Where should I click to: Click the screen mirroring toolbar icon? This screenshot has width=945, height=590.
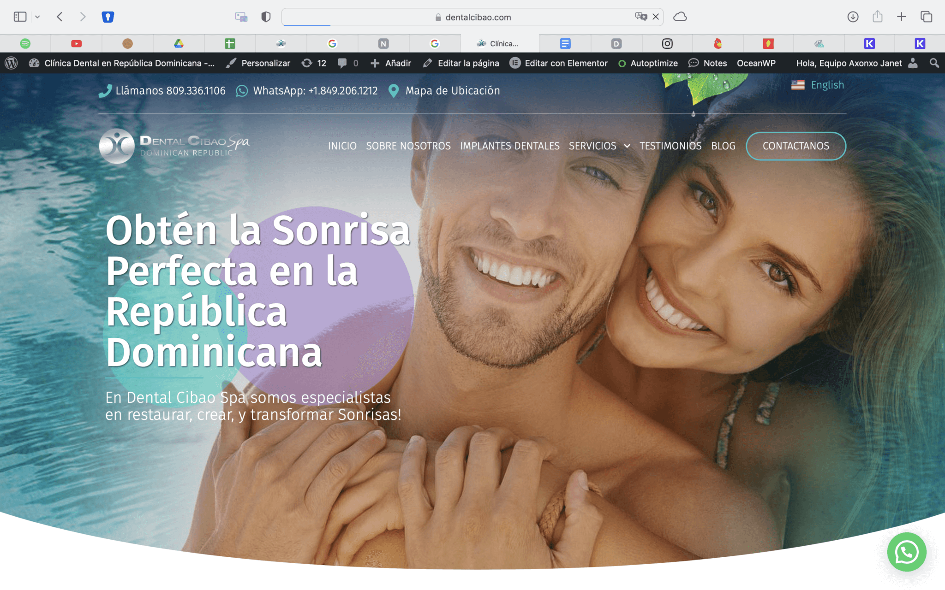click(241, 17)
